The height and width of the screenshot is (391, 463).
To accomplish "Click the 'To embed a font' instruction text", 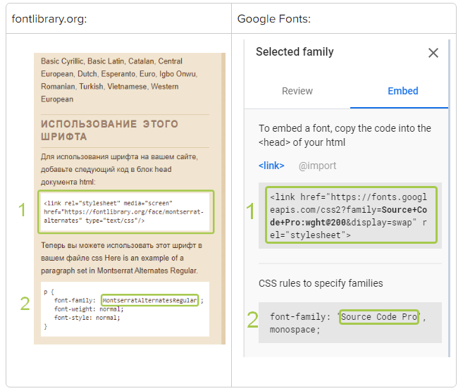I will click(x=345, y=135).
